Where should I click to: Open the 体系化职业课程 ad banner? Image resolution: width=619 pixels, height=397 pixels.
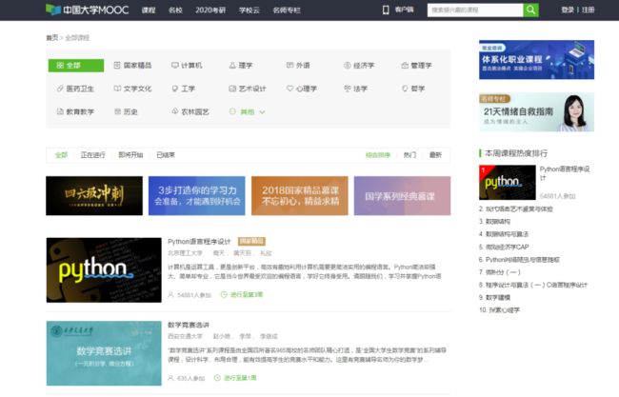click(x=536, y=60)
